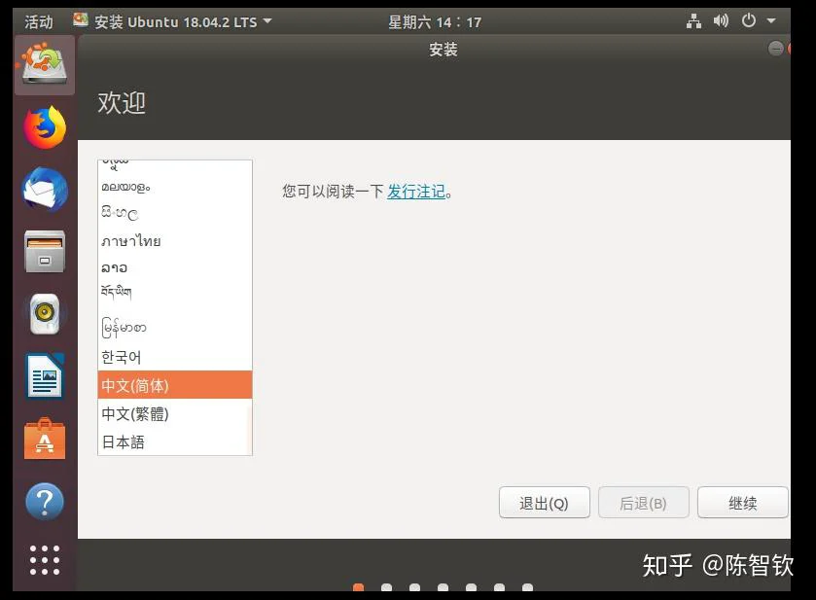Select Malayalam (മലയാളം) in the language list
Screen dimensions: 816x600
pos(175,187)
